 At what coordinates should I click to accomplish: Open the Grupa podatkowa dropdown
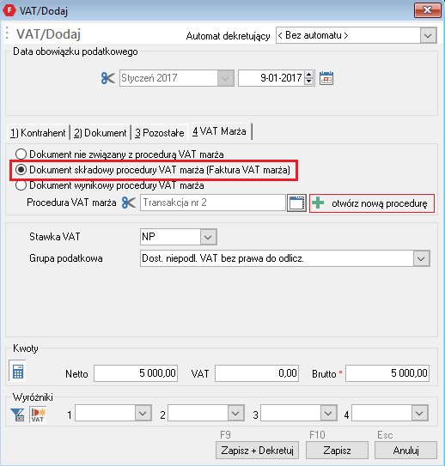[421, 258]
